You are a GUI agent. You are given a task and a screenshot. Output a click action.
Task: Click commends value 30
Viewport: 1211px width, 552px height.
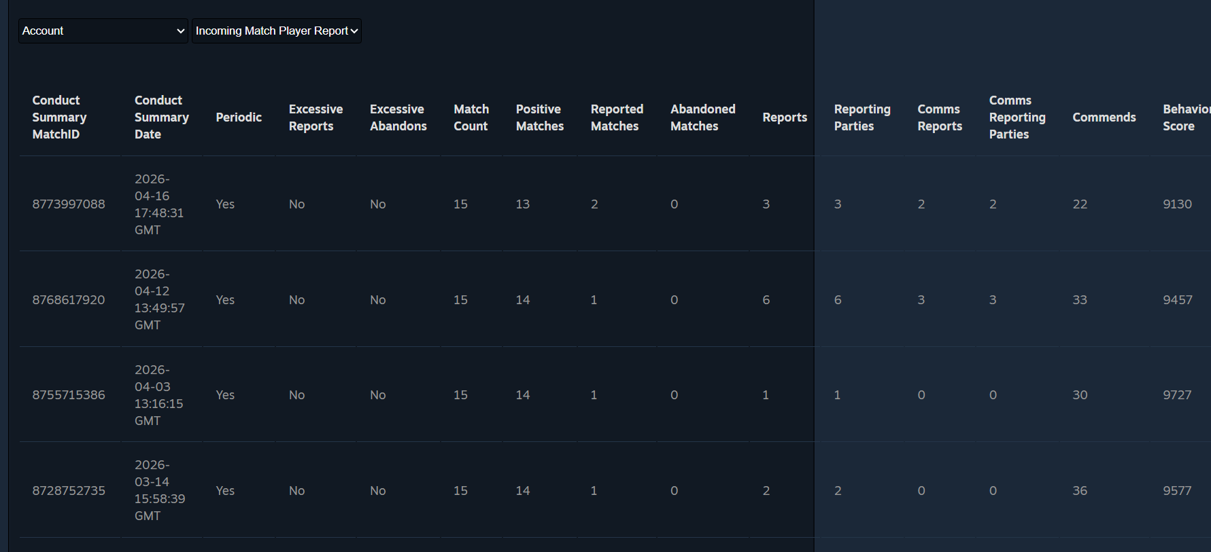click(1080, 395)
